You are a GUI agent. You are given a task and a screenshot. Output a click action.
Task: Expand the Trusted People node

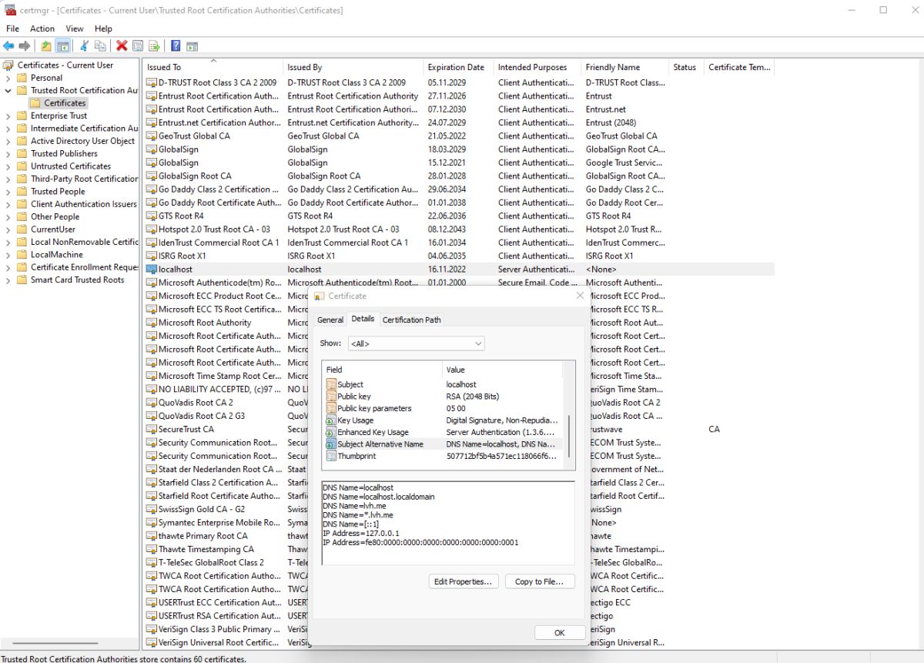(x=8, y=192)
